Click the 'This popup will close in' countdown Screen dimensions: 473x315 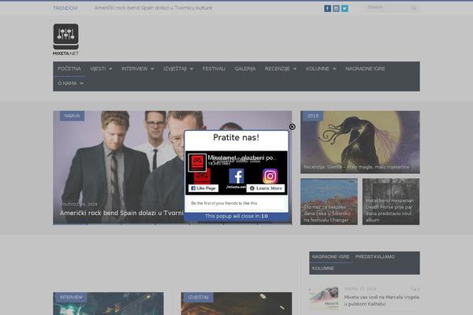click(x=236, y=216)
